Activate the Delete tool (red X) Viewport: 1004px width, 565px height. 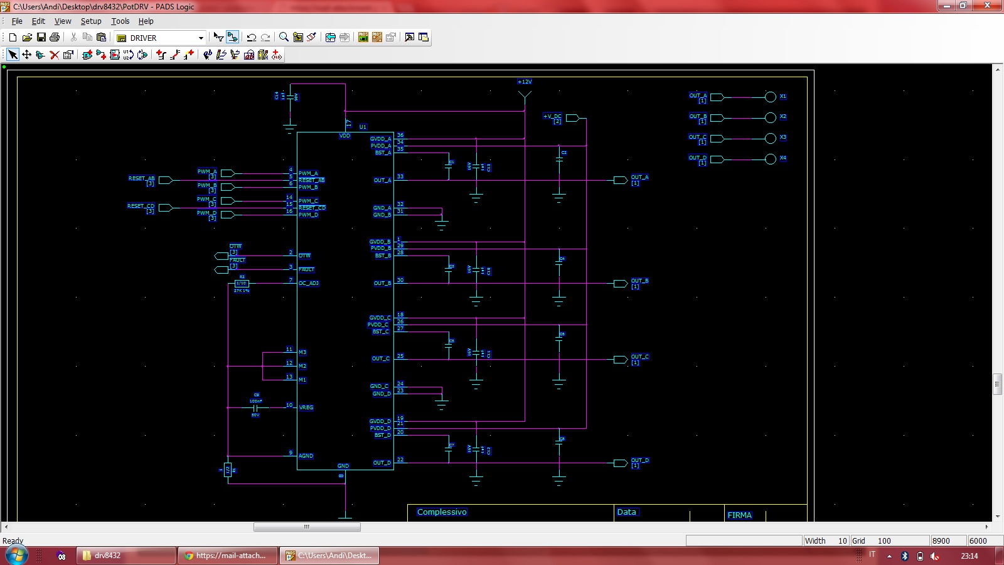coord(55,55)
